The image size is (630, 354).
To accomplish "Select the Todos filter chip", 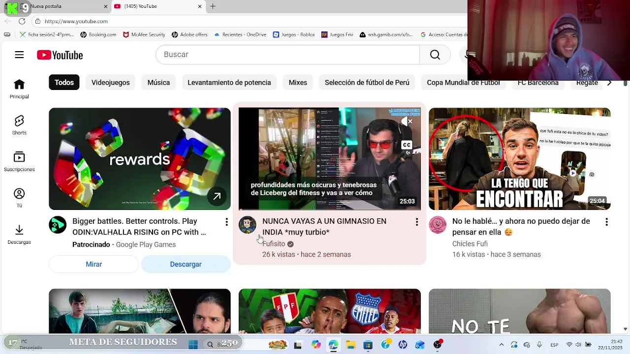I will click(64, 83).
